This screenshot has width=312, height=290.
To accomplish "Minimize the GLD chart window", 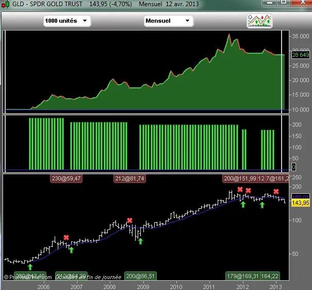I will pos(270,3).
